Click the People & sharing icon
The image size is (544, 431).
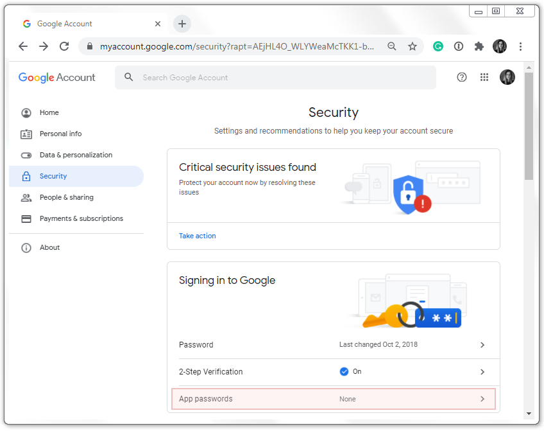[x=26, y=198]
